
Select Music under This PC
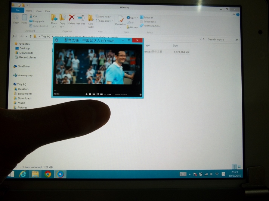[x=19, y=103]
